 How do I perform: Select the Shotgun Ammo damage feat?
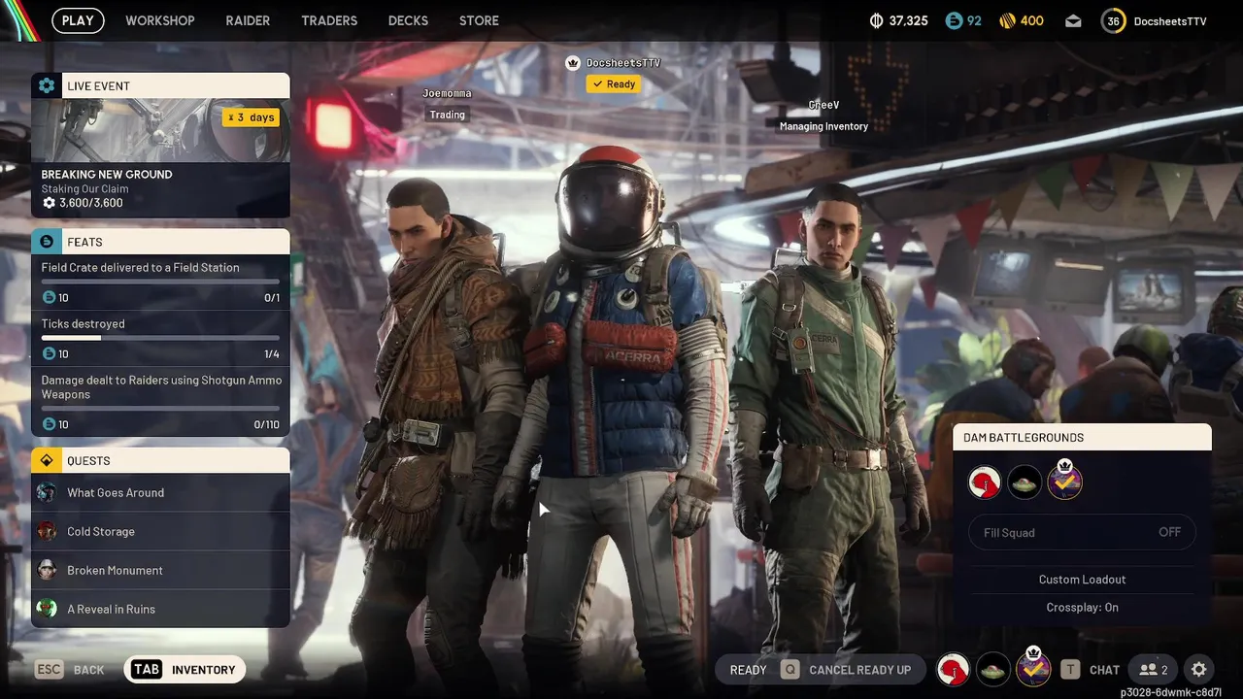(160, 401)
